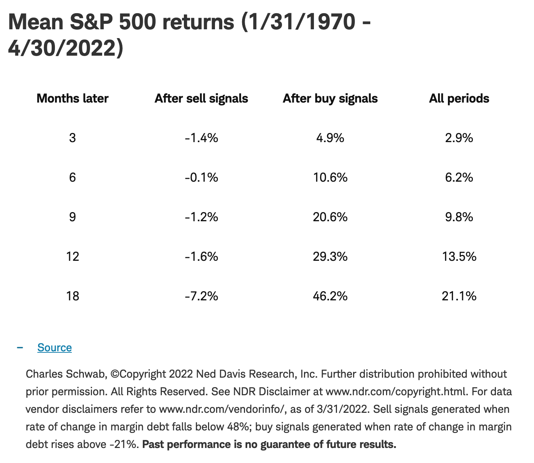The height and width of the screenshot is (463, 534).
Task: Click the After buy signals column header
Action: (330, 99)
